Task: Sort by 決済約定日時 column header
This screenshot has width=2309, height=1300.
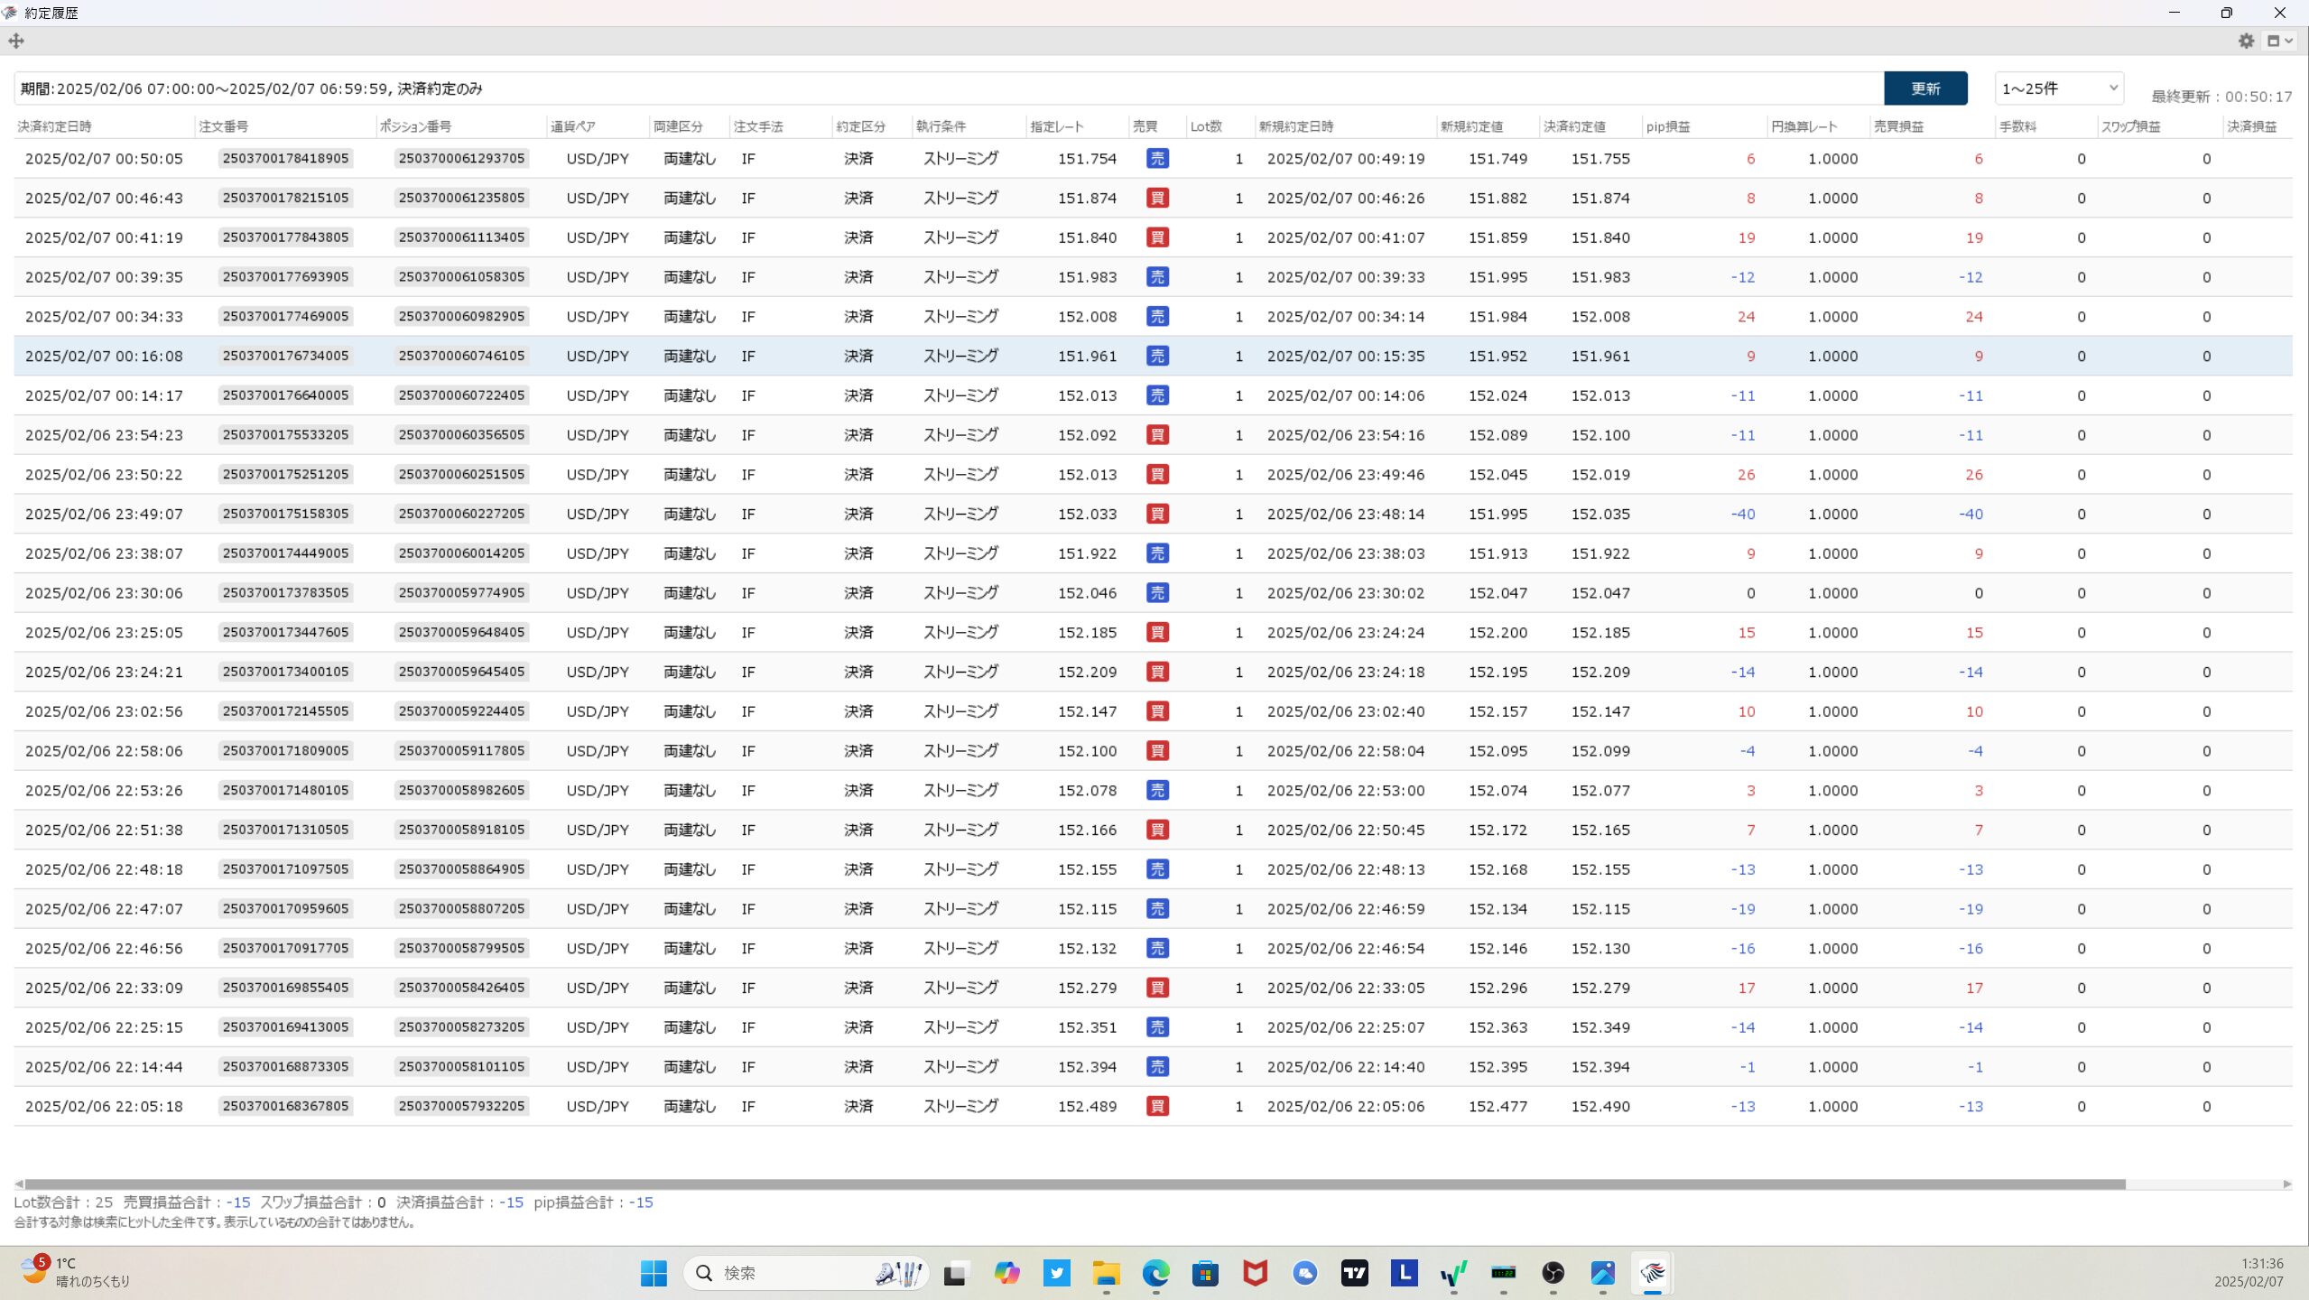Action: click(55, 126)
